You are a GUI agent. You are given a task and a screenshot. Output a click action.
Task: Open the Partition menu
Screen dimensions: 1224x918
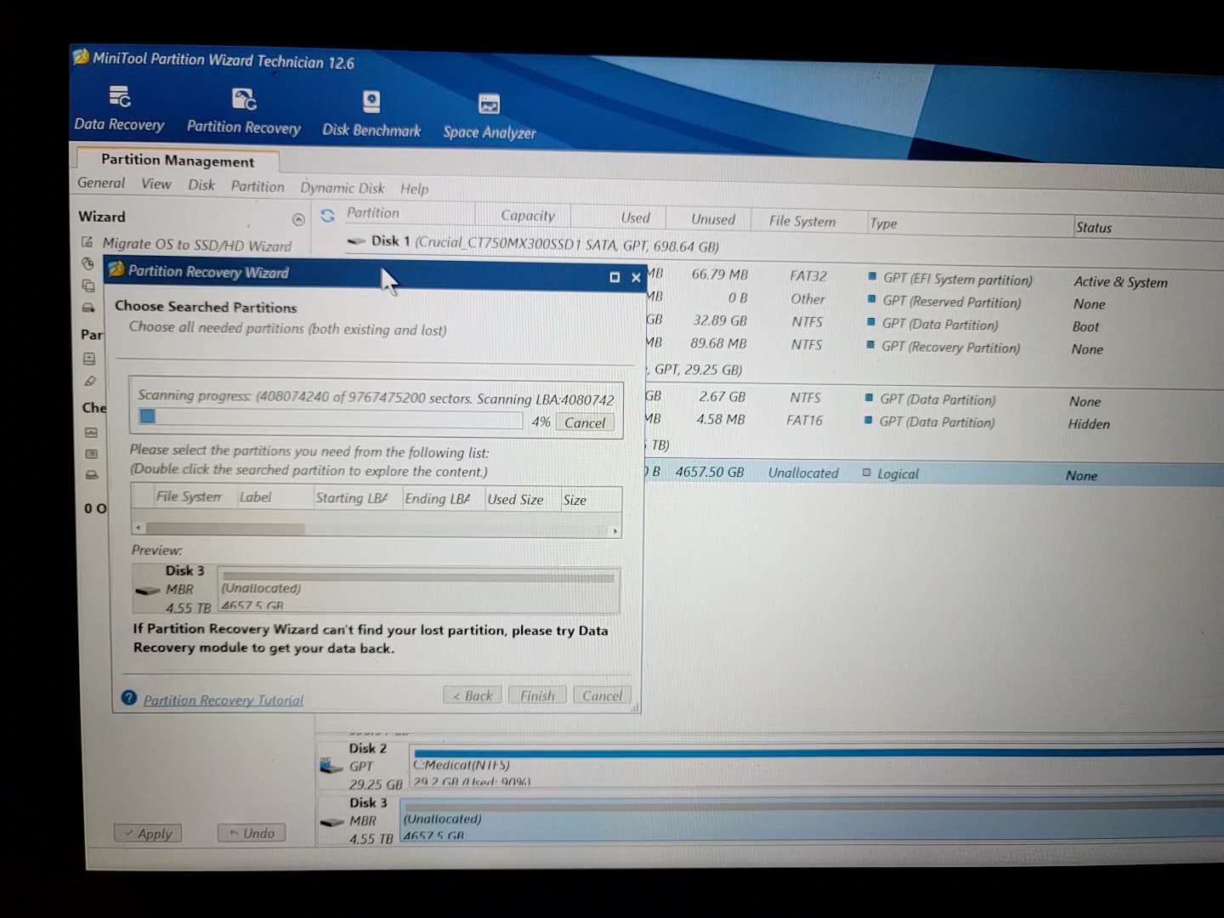258,186
